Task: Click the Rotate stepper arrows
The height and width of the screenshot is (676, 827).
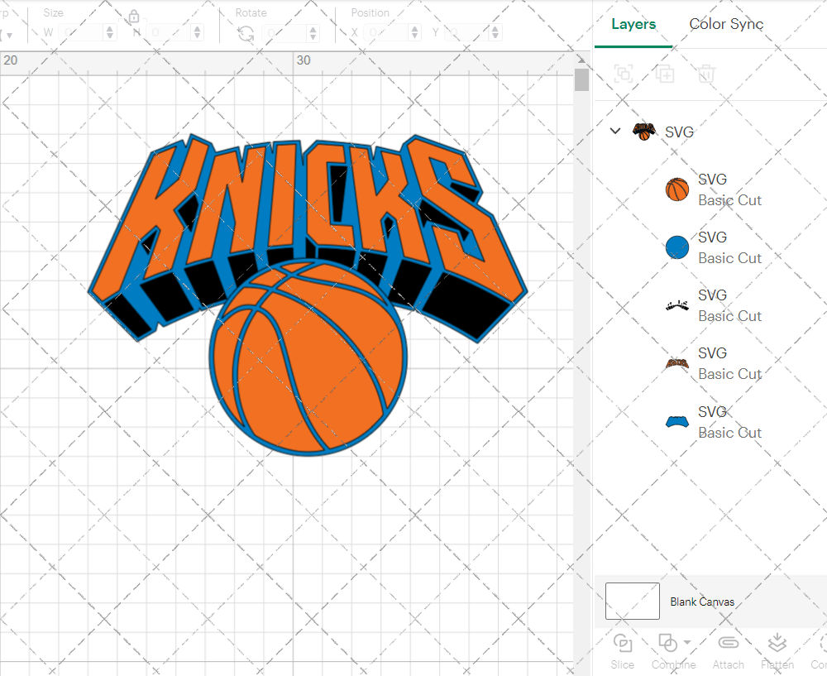Action: [313, 33]
